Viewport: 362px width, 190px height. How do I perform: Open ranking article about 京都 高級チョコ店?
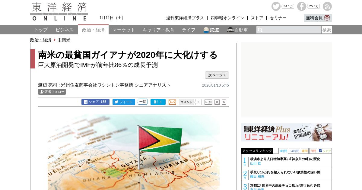coord(285,185)
